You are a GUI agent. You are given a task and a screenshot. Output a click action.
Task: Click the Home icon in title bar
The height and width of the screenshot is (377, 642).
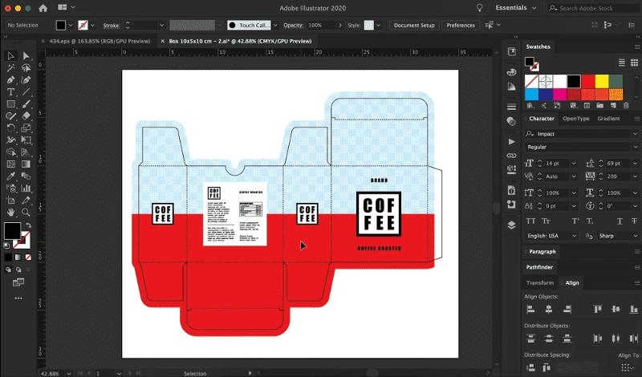43,8
